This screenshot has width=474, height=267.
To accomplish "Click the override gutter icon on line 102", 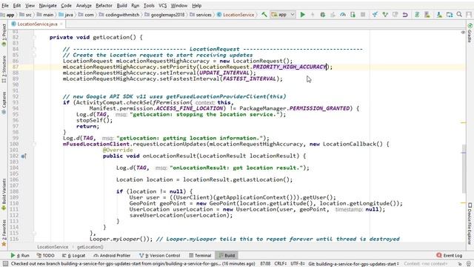I will tap(24, 156).
